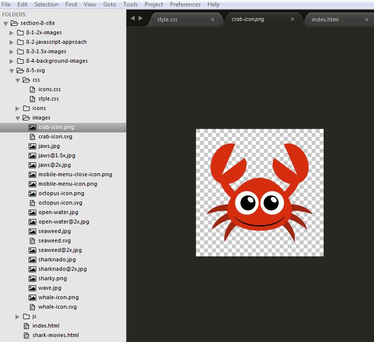374x342 pixels.
Task: Click the forward arrow beside the tabs
Action: click(141, 18)
